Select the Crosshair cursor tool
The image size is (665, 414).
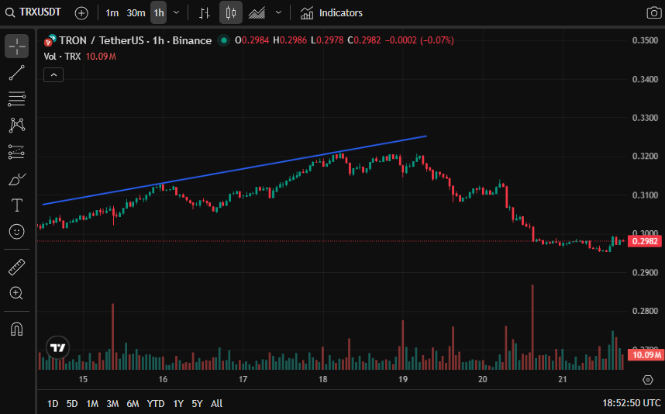point(16,46)
